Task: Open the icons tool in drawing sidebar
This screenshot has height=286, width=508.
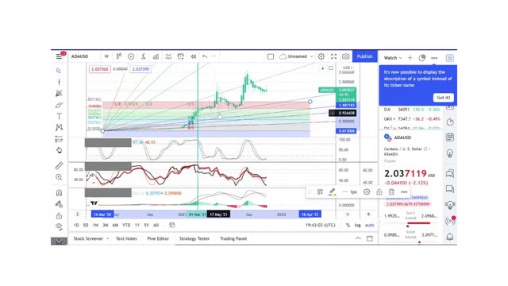Action: (x=59, y=150)
